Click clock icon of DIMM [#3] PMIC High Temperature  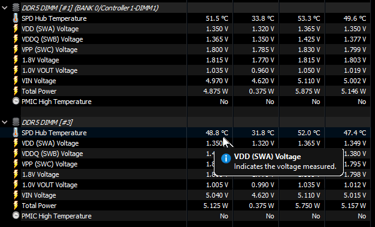point(16,215)
